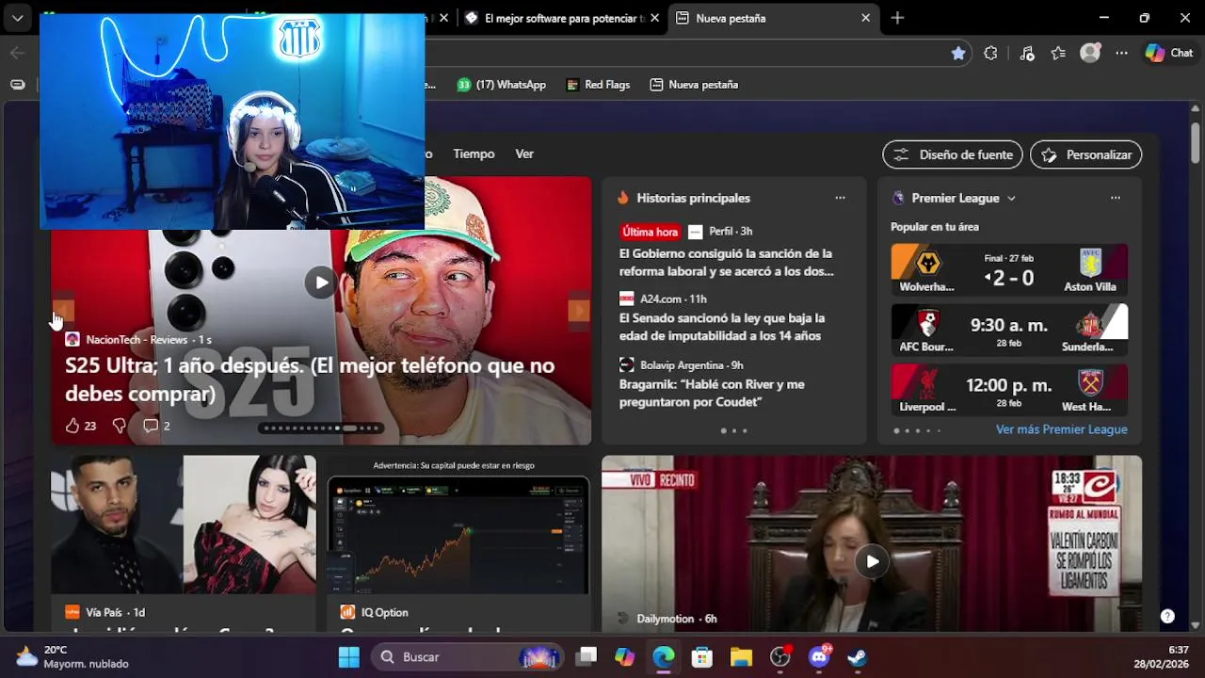Viewport: 1205px width, 678px height.
Task: Open OBS Studio from taskbar
Action: 780,656
